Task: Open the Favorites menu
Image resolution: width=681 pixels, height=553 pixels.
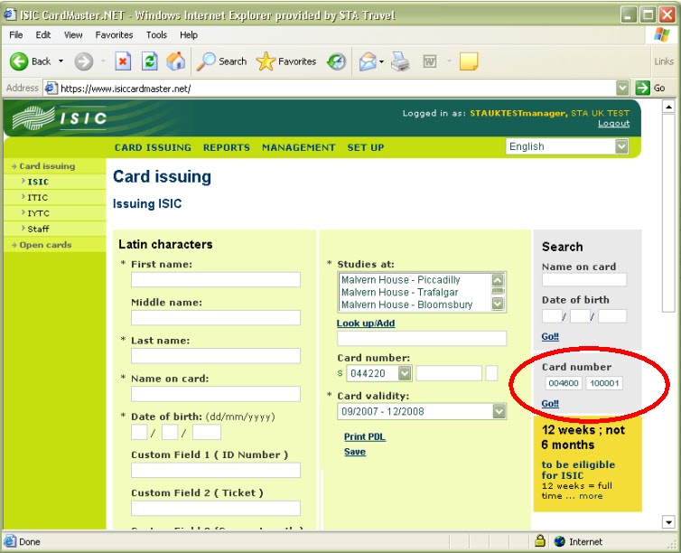Action: tap(114, 34)
